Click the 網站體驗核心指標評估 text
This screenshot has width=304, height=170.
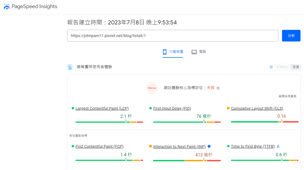183,88
